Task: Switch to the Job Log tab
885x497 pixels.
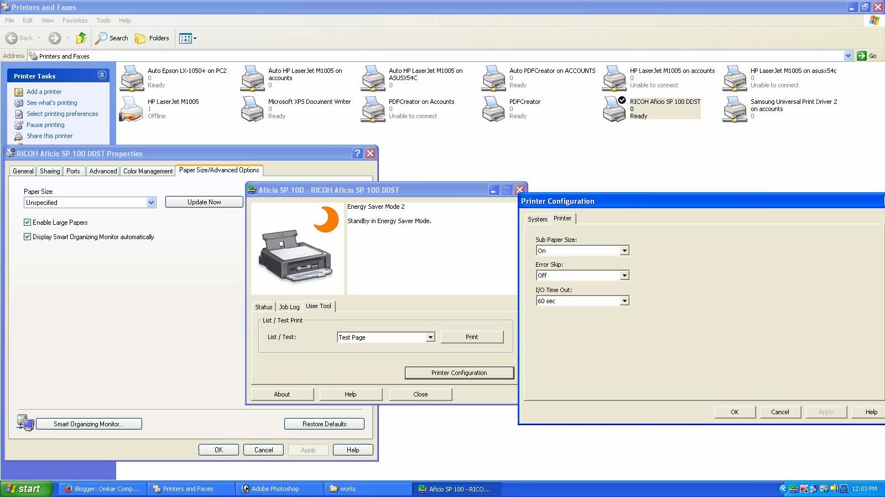Action: point(289,306)
